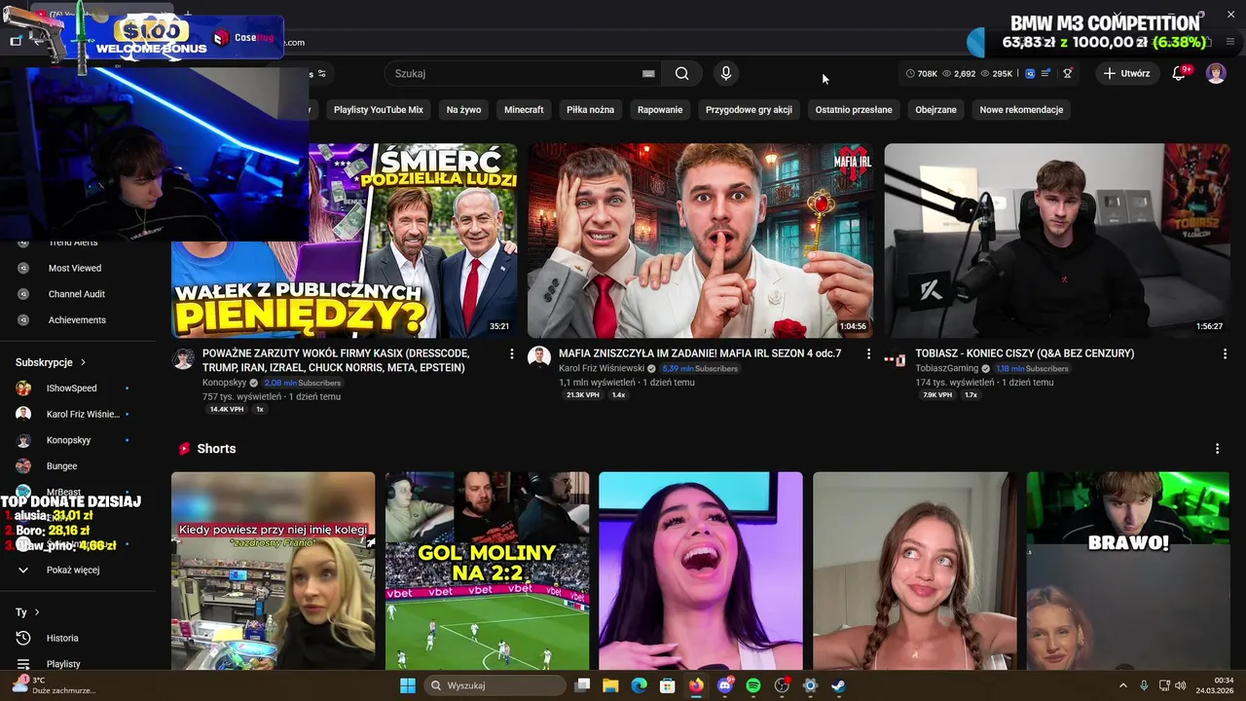Open OBS Studio from the taskbar
This screenshot has width=1246, height=701.
(x=782, y=685)
